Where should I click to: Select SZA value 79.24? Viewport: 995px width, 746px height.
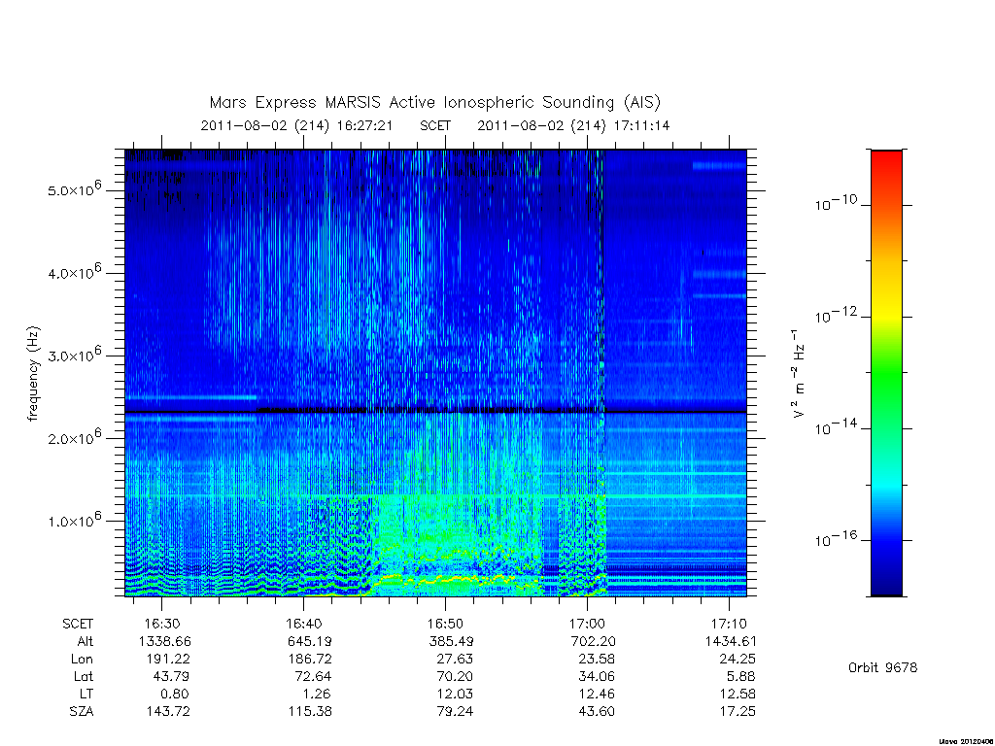coord(455,711)
